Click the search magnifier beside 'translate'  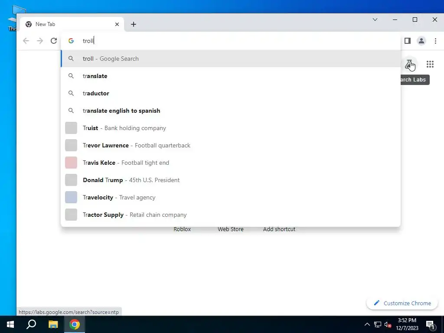coord(71,76)
